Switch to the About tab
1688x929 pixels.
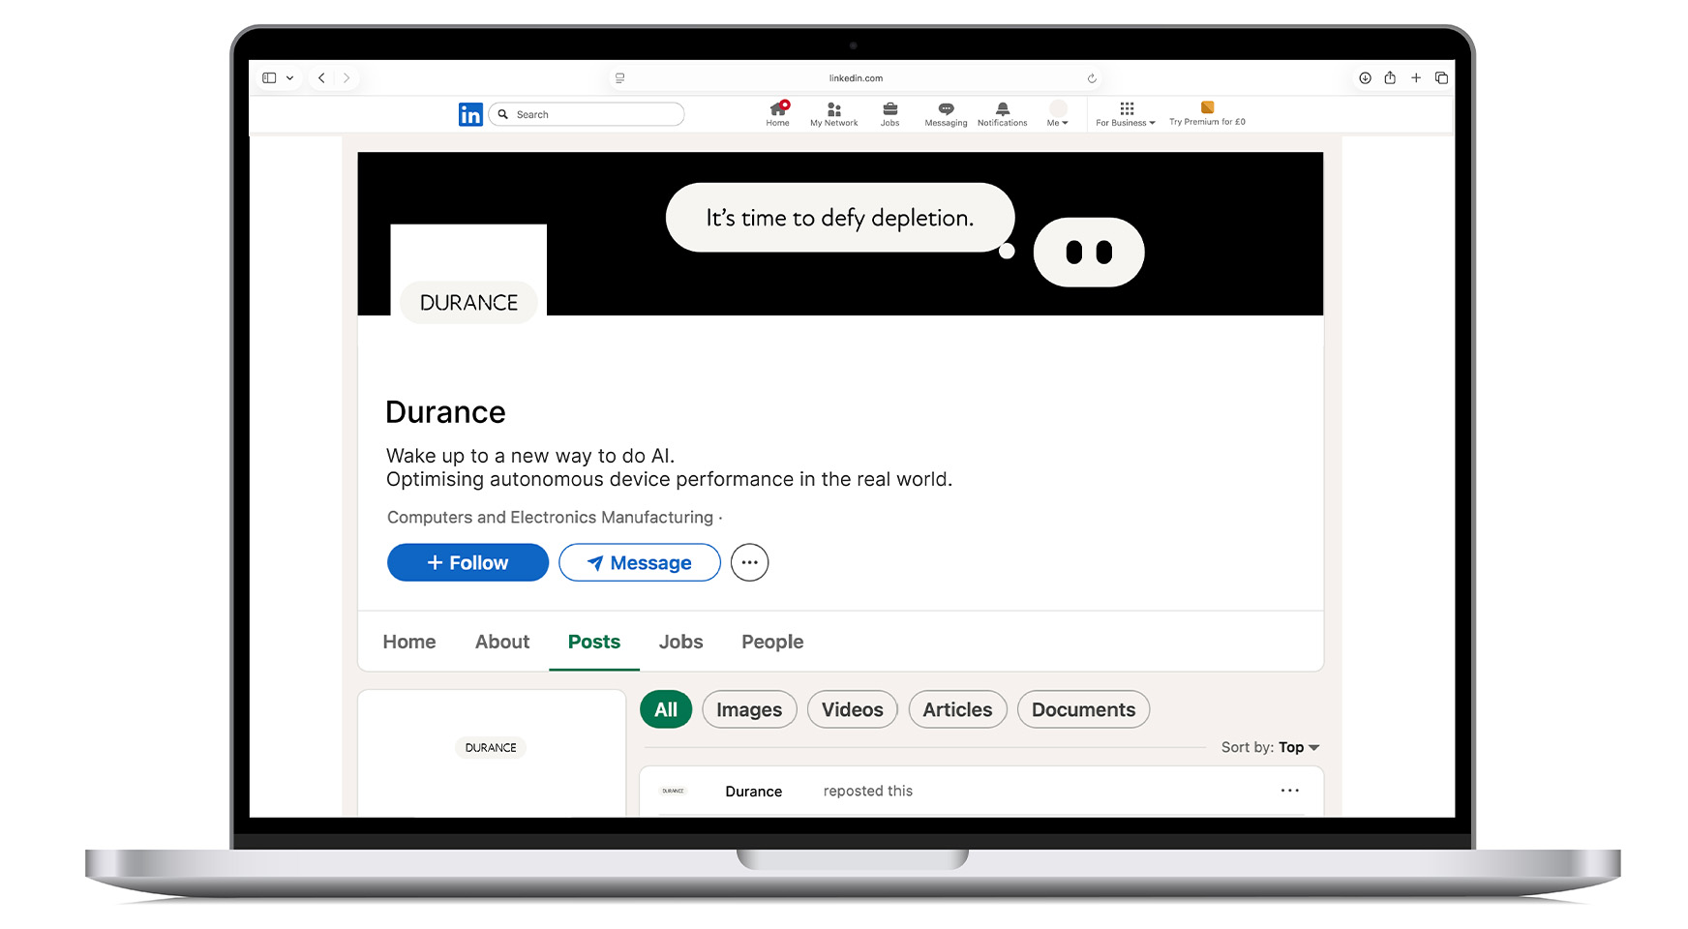pyautogui.click(x=502, y=642)
